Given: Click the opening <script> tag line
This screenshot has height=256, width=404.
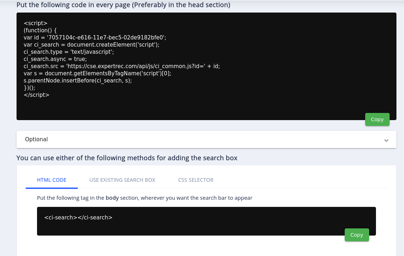Looking at the screenshot, I should coord(36,23).
